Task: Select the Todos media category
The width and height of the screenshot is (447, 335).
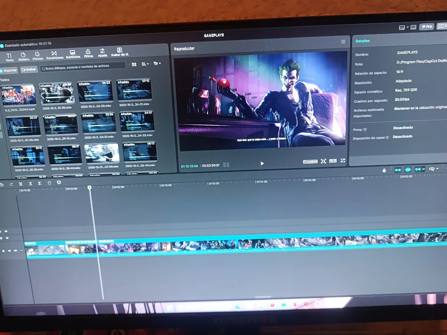Action: pyautogui.click(x=4, y=80)
